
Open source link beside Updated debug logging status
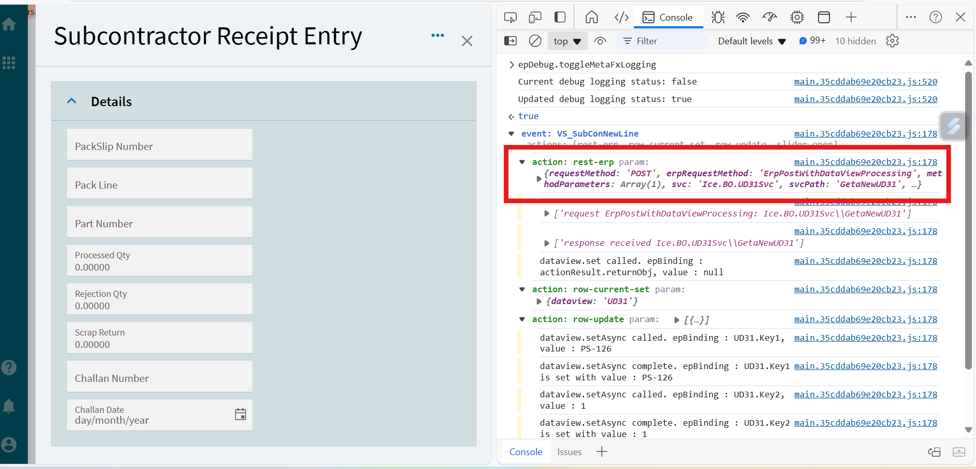(x=866, y=99)
